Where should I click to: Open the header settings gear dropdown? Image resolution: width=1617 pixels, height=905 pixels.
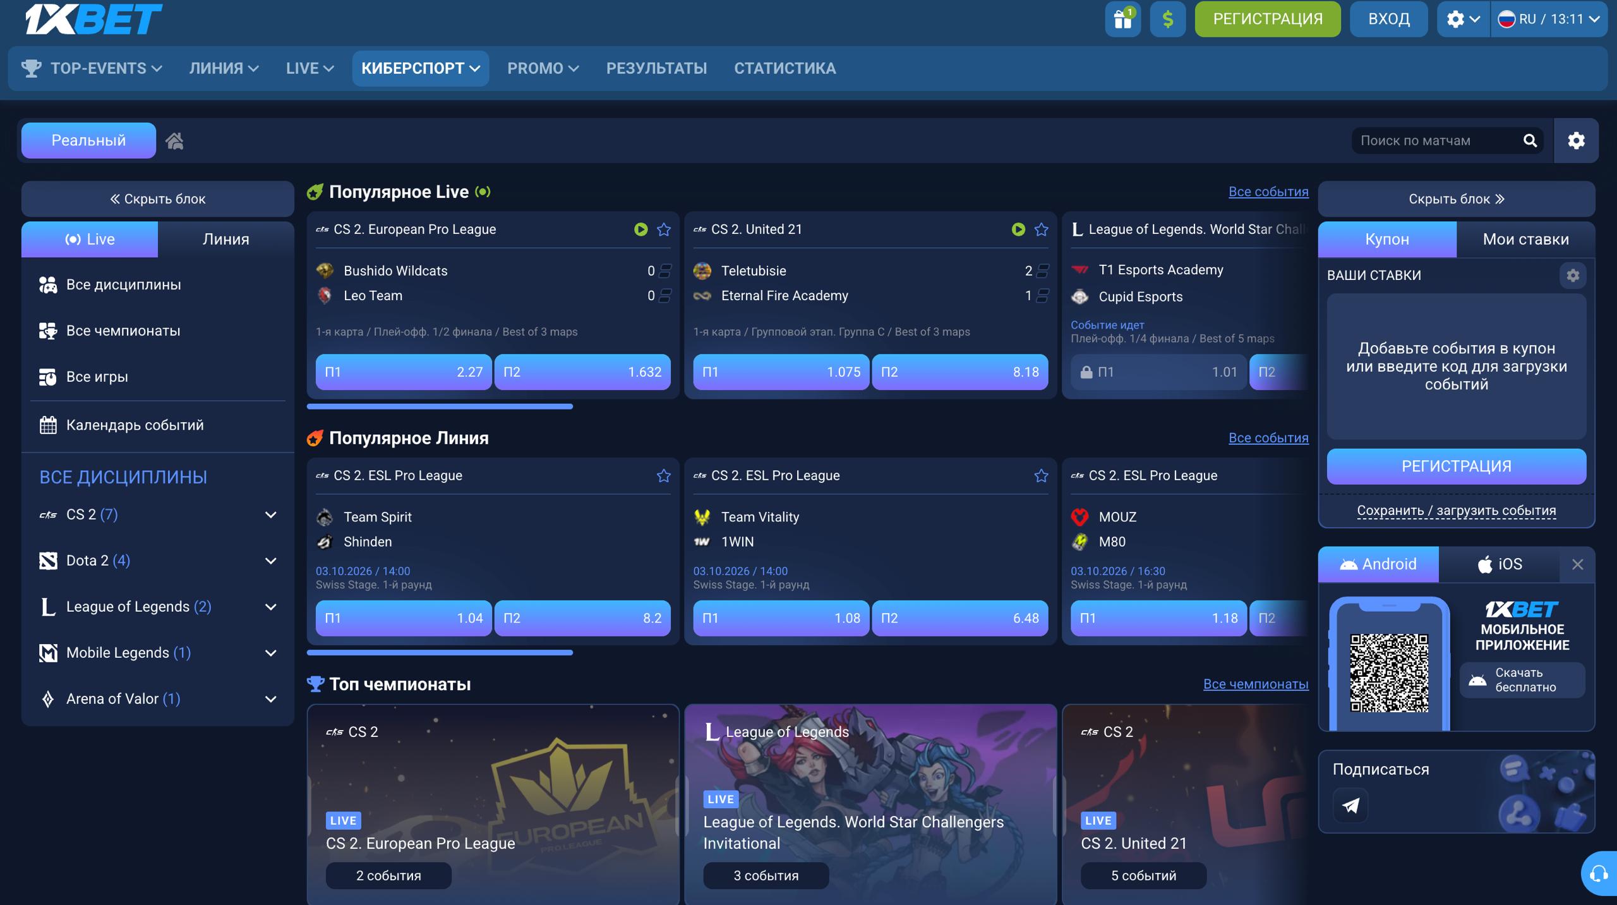tap(1463, 19)
